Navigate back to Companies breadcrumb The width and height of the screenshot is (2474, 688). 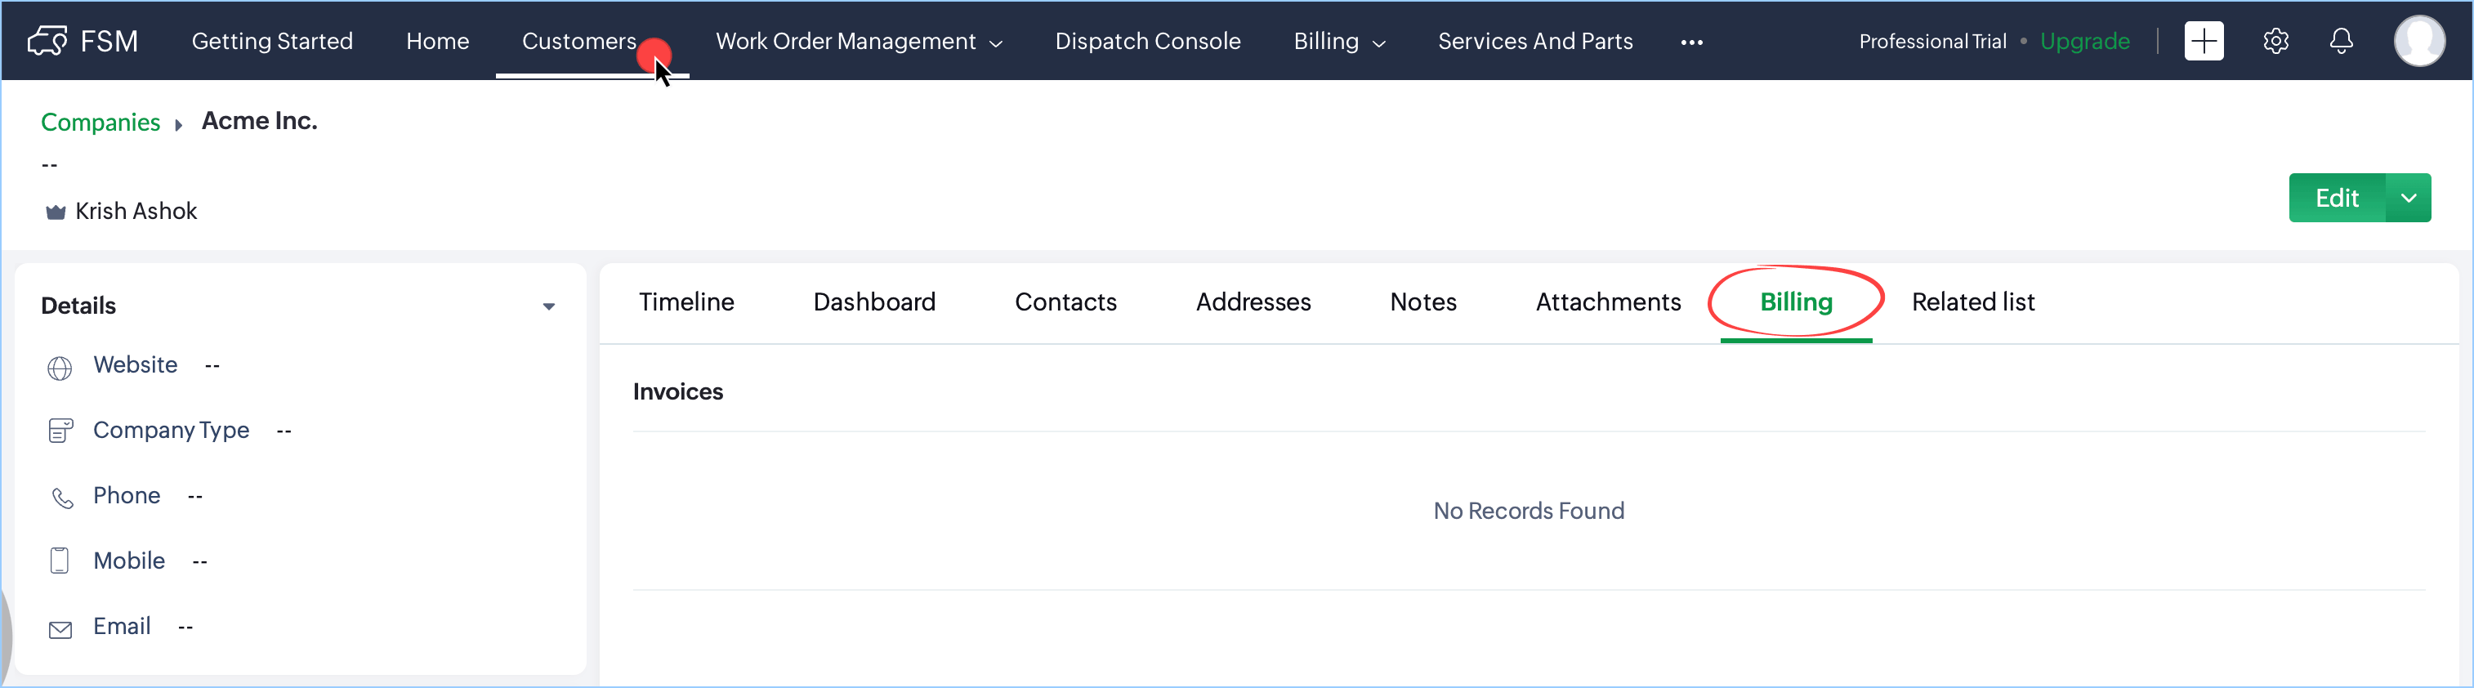100,122
